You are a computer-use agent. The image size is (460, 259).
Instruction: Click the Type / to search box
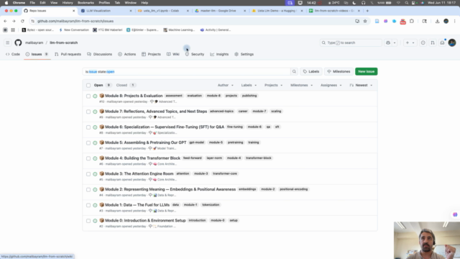click(x=351, y=42)
